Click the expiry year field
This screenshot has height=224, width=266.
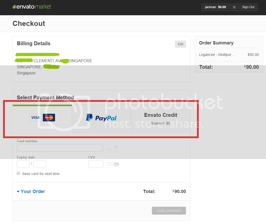(40, 164)
